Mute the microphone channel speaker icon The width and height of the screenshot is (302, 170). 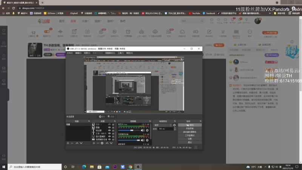pyautogui.click(x=143, y=130)
